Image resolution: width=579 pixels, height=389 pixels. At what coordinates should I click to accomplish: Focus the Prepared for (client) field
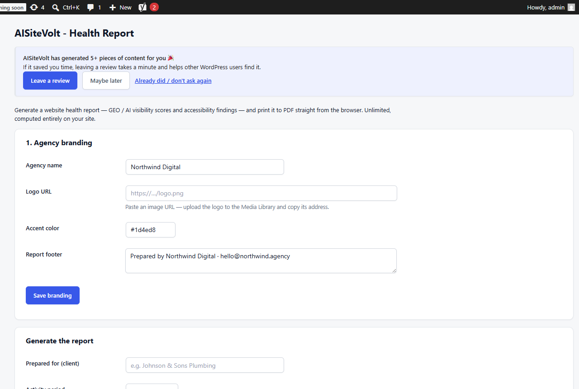coord(205,365)
